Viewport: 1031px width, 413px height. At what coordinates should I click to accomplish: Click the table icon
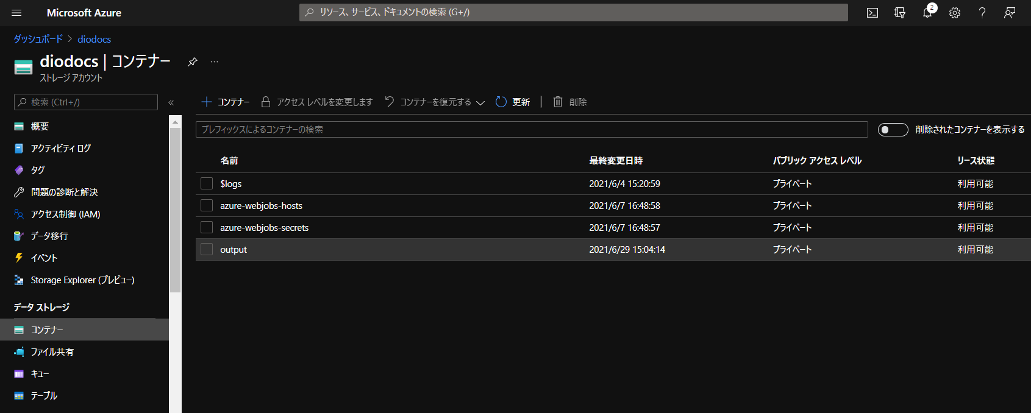(x=19, y=396)
